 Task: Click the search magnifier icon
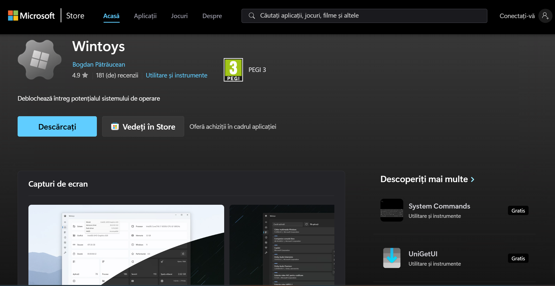[252, 16]
